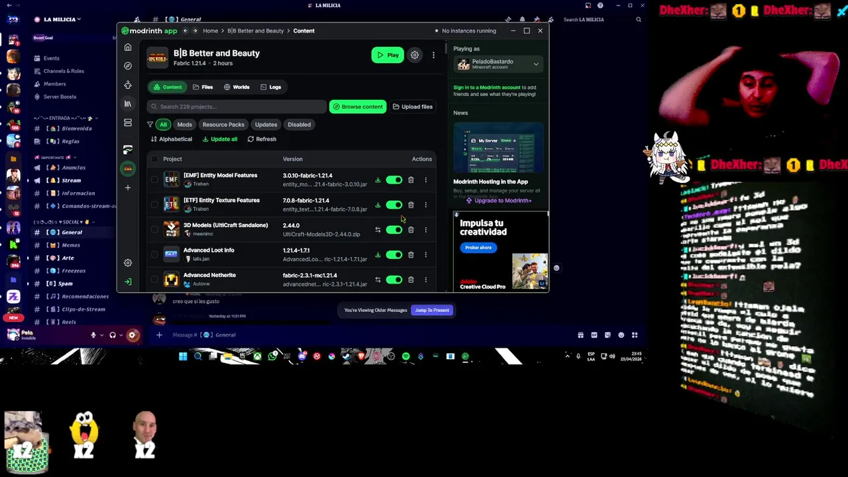848x477 pixels.
Task: Check the box for ETF Entity Texture Features
Action: (x=154, y=205)
